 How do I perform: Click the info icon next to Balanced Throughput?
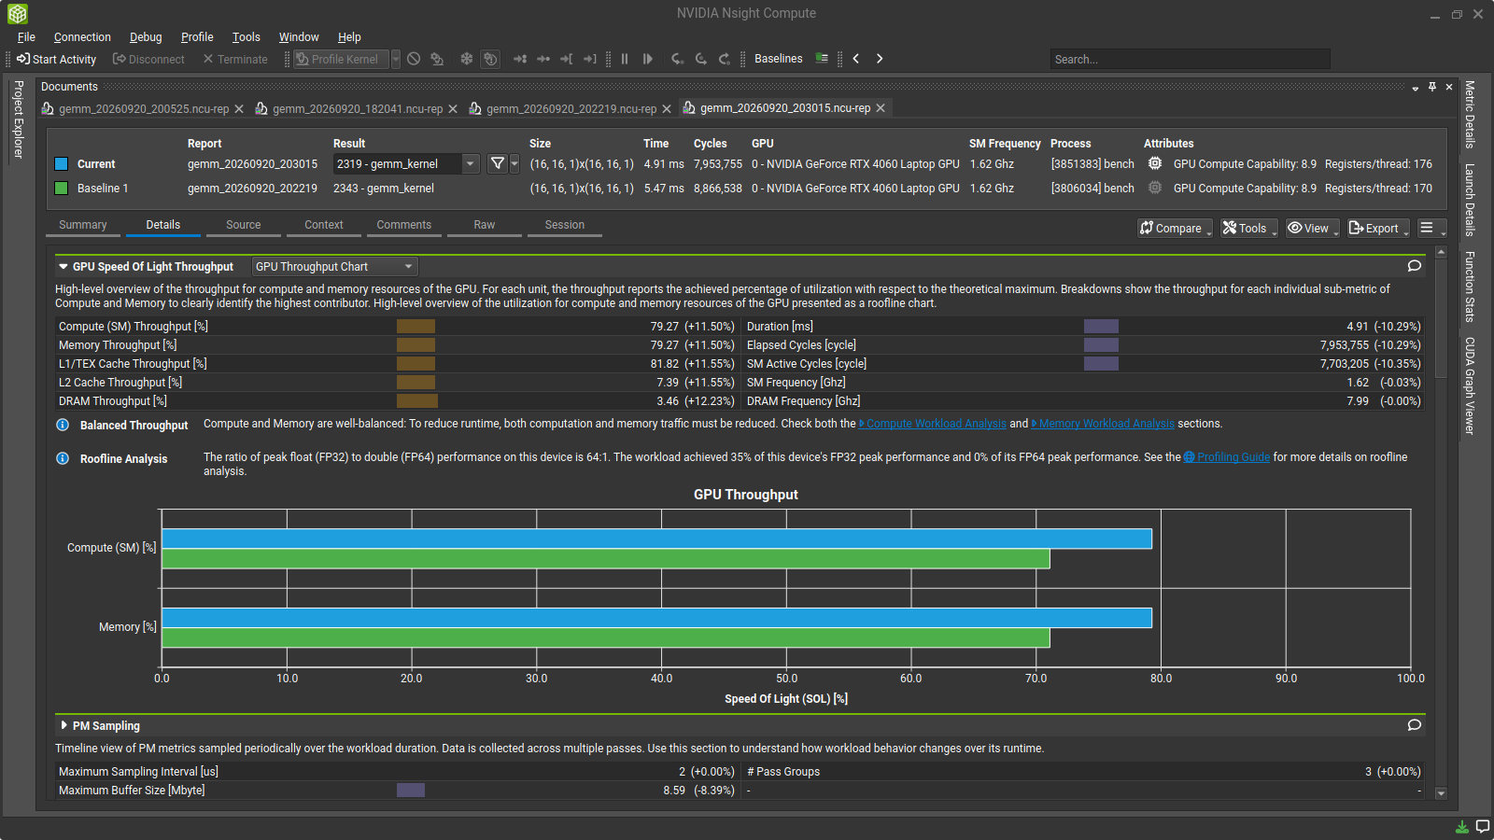63,425
